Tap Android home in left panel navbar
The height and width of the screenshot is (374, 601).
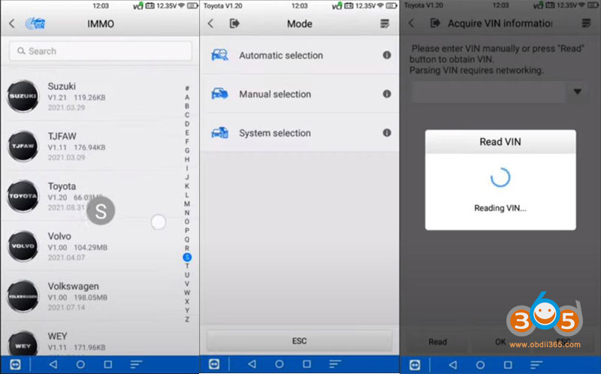coord(80,364)
